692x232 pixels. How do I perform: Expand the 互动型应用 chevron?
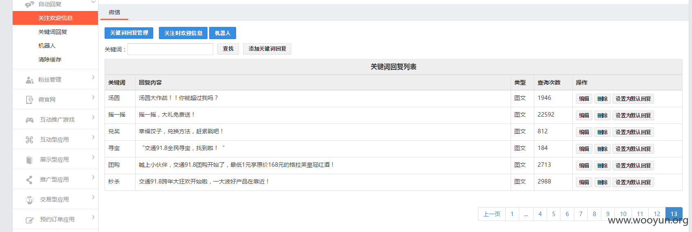(93, 137)
